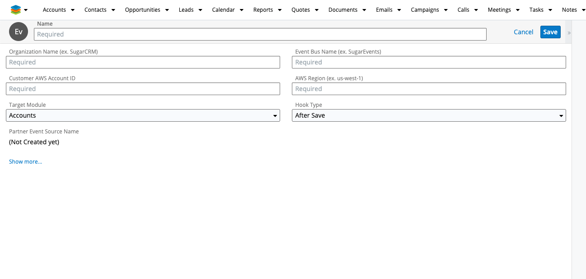
Task: Expand the right sidebar panel arrow
Action: click(569, 32)
